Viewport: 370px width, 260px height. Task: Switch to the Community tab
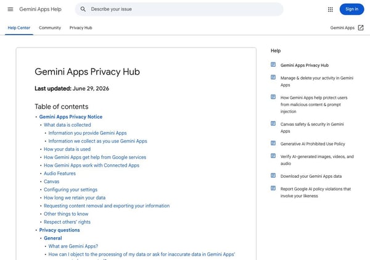click(50, 28)
